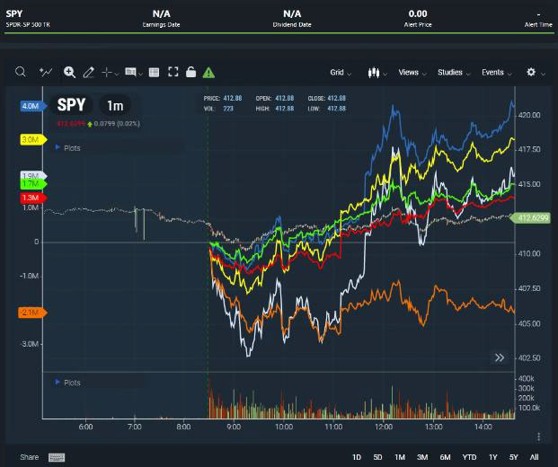Screen dimensions: 558x467
Task: Select the 1D range
Action: tap(356, 457)
